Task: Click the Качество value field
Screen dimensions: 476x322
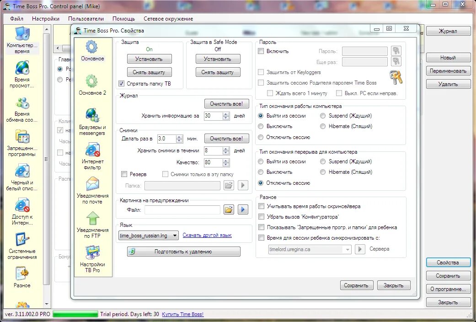Action: point(213,162)
